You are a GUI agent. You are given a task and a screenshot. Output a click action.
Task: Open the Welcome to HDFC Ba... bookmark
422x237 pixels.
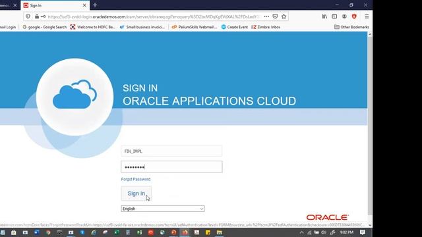click(93, 27)
